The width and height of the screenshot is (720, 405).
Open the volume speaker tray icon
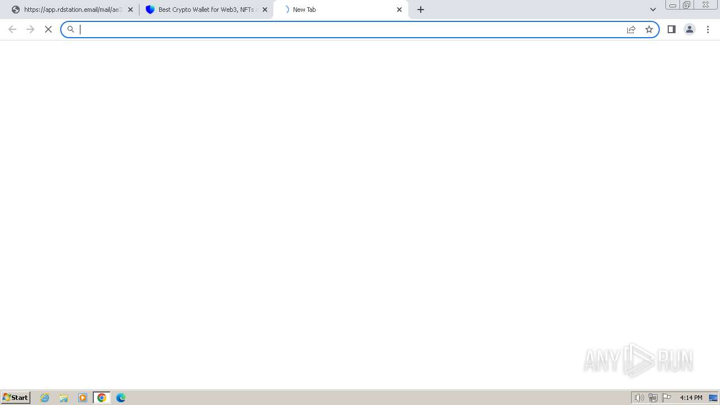pos(639,398)
